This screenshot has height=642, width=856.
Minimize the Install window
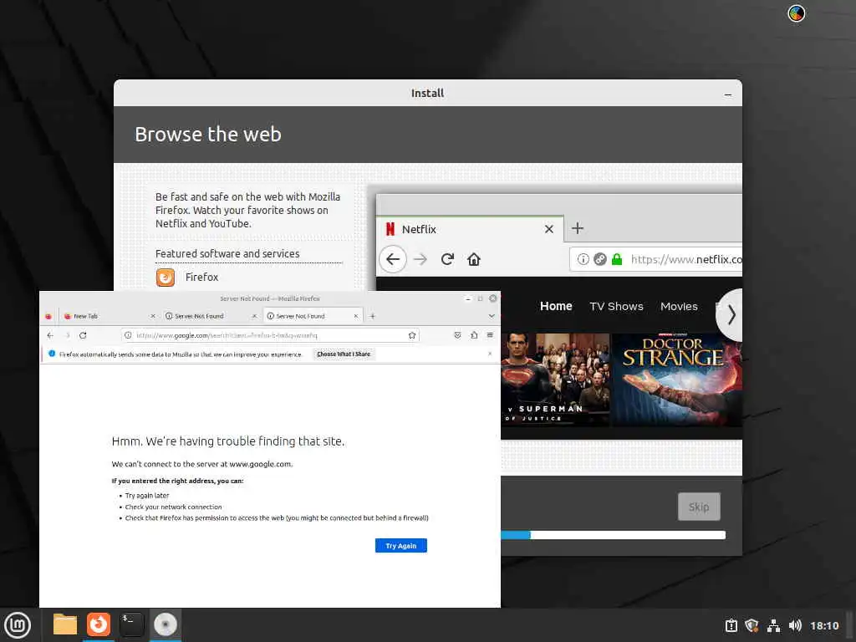click(728, 94)
